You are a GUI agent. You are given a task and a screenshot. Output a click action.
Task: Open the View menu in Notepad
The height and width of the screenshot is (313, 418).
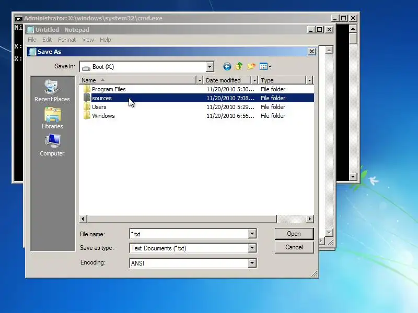(88, 40)
